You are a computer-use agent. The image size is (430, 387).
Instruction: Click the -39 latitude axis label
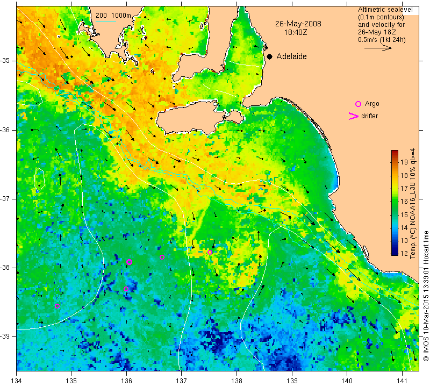coord(5,336)
